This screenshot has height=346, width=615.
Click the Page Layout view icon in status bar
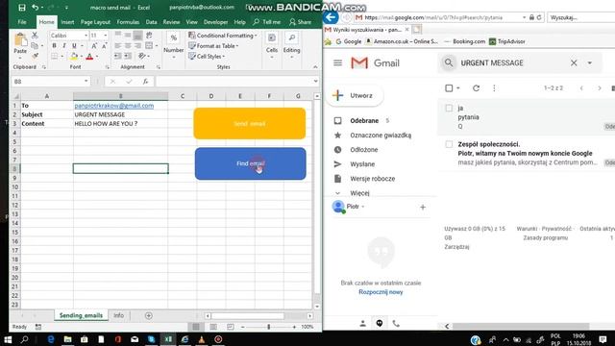click(x=213, y=327)
